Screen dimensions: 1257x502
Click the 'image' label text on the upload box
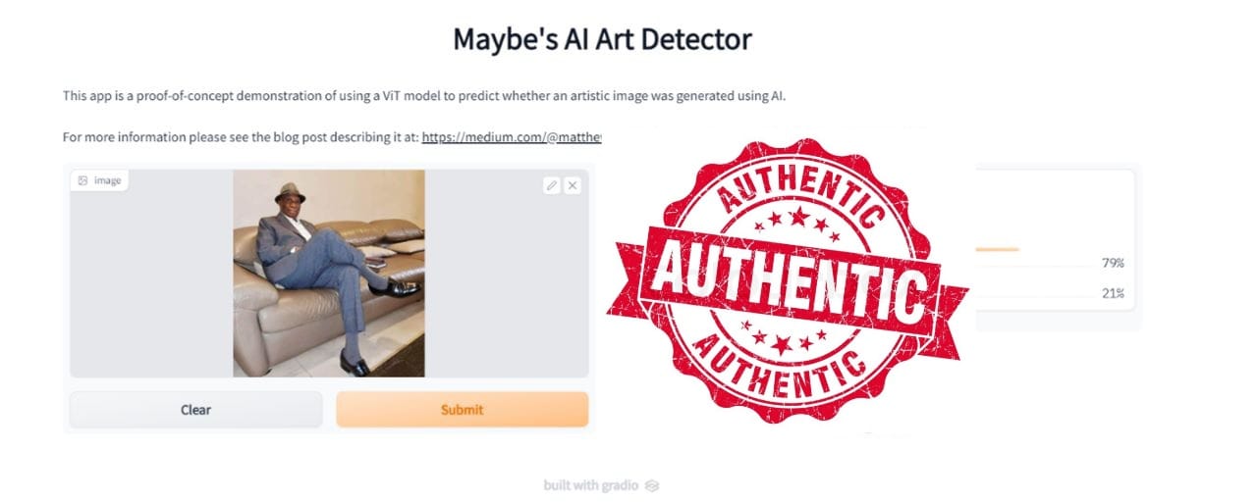pos(108,180)
